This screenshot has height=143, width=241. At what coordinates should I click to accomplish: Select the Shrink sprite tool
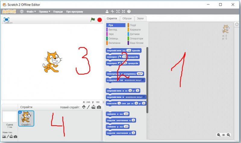point(124,11)
